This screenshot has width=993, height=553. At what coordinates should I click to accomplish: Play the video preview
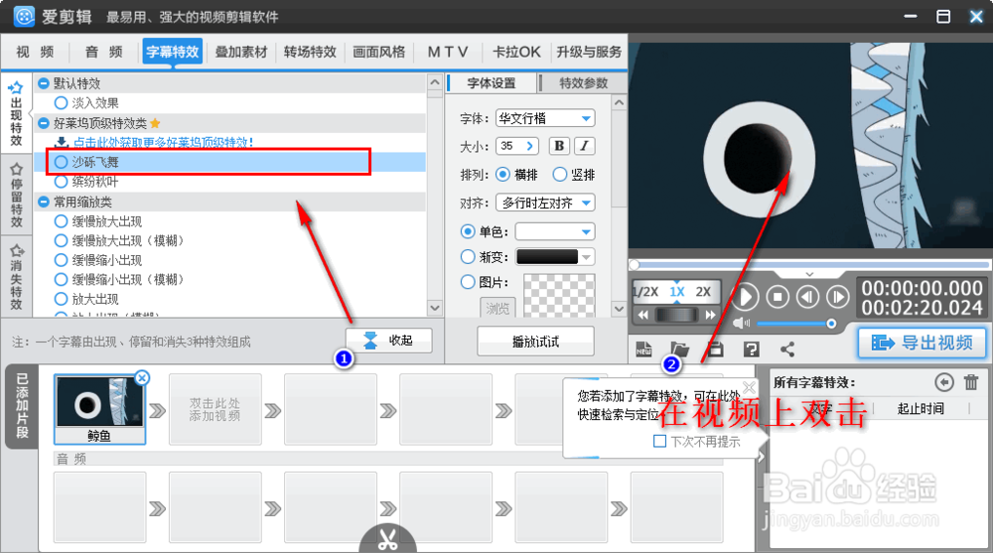(x=746, y=297)
